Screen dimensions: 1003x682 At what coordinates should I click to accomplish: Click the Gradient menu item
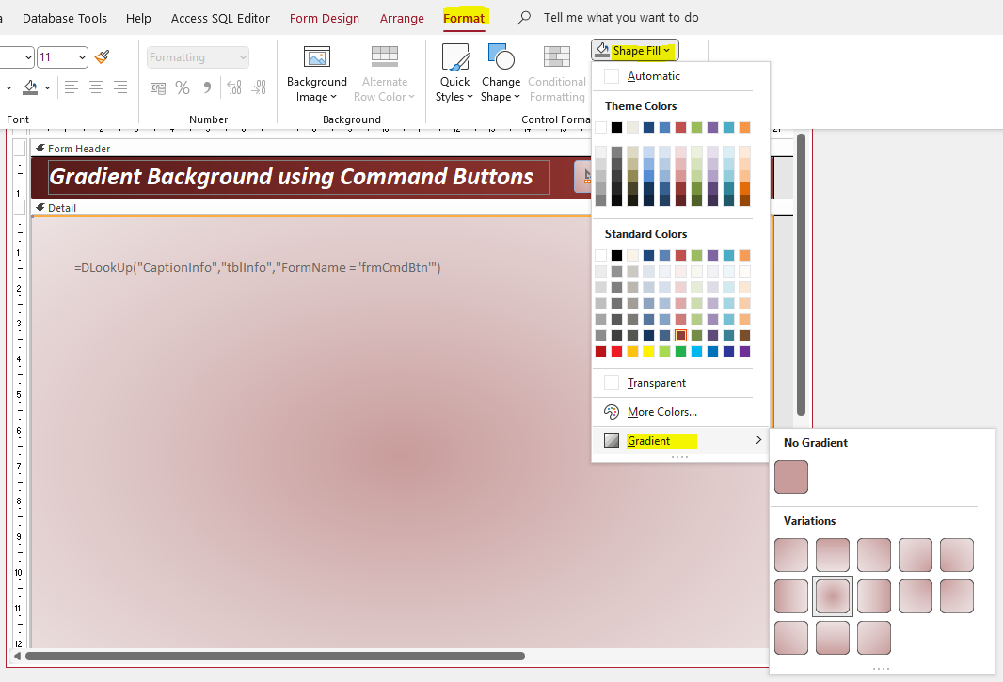point(680,441)
